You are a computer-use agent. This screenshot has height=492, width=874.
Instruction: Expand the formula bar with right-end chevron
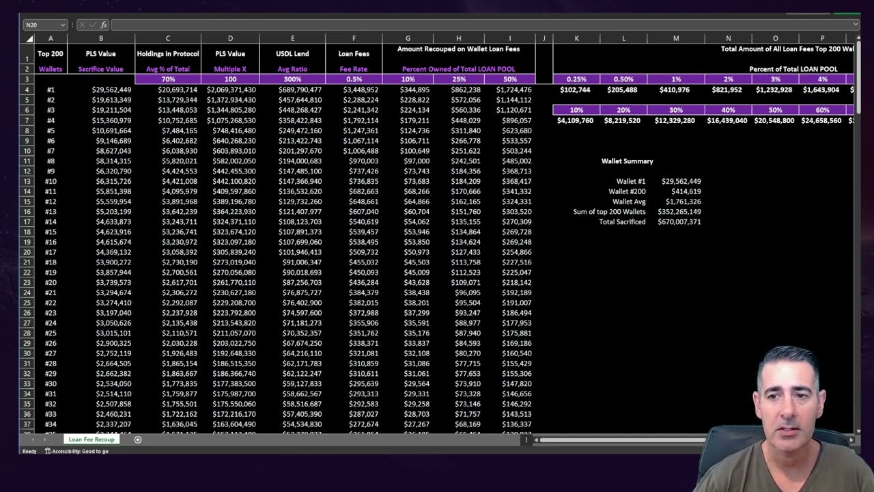coord(855,25)
